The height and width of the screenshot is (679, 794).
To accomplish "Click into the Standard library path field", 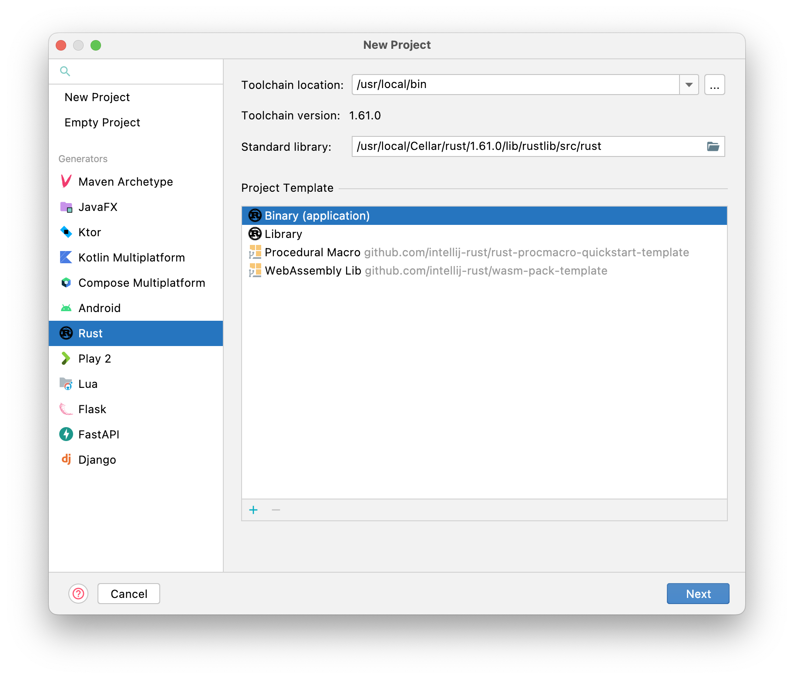I will [522, 146].
